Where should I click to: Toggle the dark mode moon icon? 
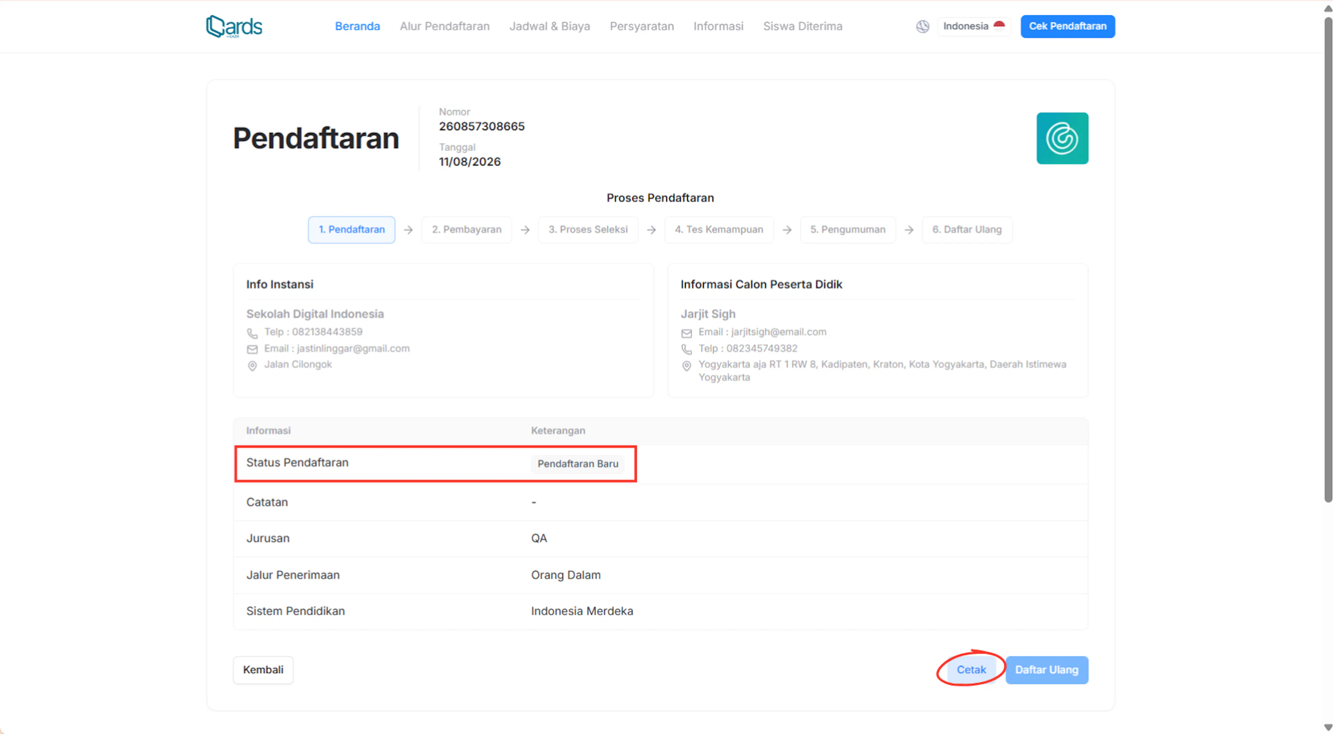922,26
